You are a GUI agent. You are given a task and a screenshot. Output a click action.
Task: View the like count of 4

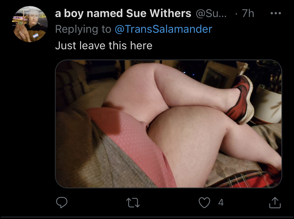coord(221,202)
